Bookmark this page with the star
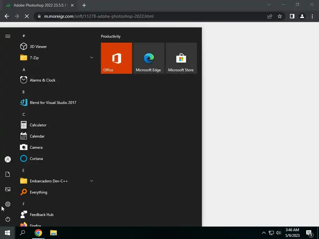 coord(280,16)
